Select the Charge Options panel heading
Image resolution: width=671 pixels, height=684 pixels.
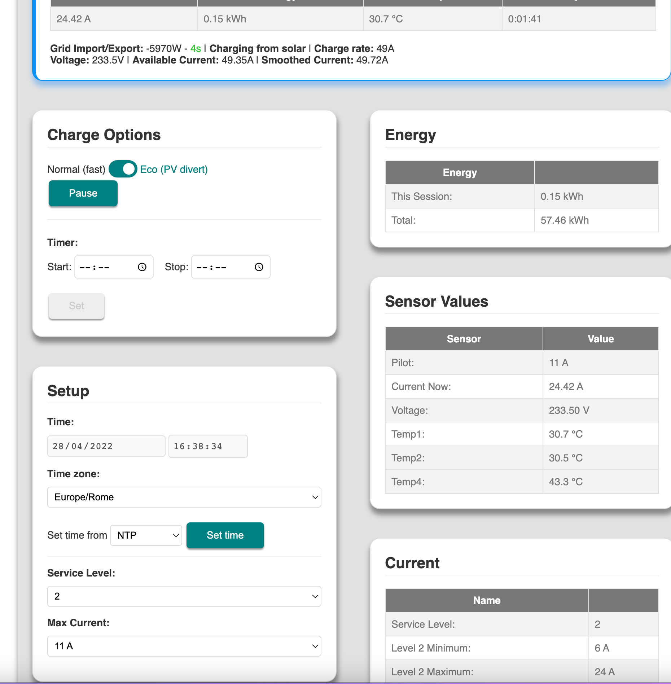tap(104, 135)
